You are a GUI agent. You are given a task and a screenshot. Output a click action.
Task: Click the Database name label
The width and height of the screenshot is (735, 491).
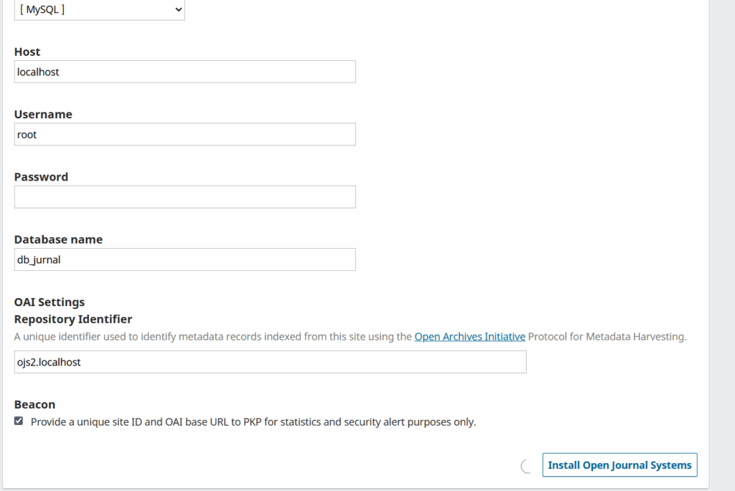(x=58, y=239)
